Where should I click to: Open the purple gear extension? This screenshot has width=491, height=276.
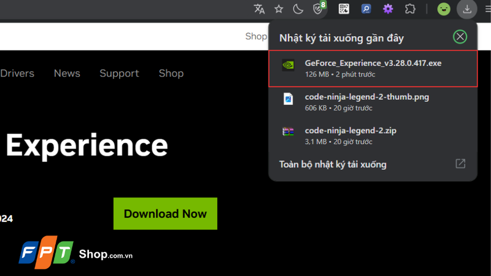(388, 9)
